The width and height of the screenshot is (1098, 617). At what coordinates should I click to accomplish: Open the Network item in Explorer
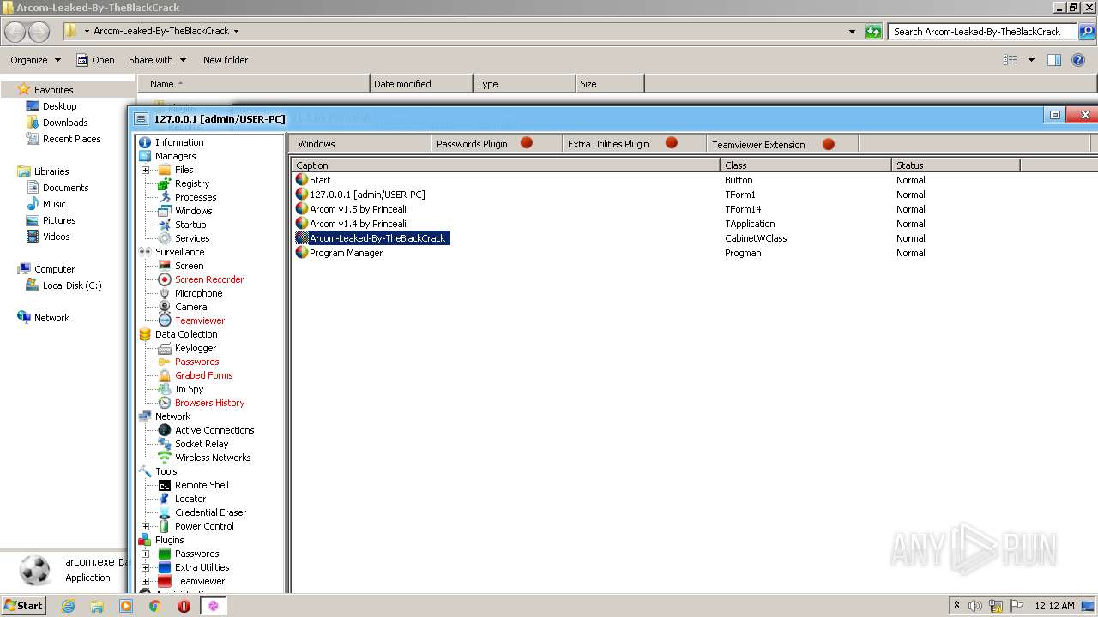(x=51, y=318)
